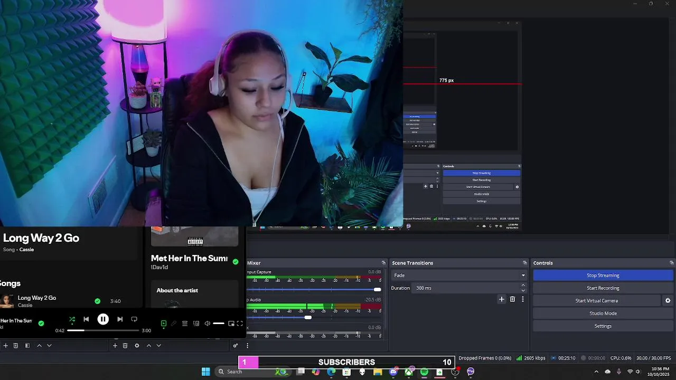Open Spotify connect to a device icon
The image size is (676, 380).
(x=196, y=324)
